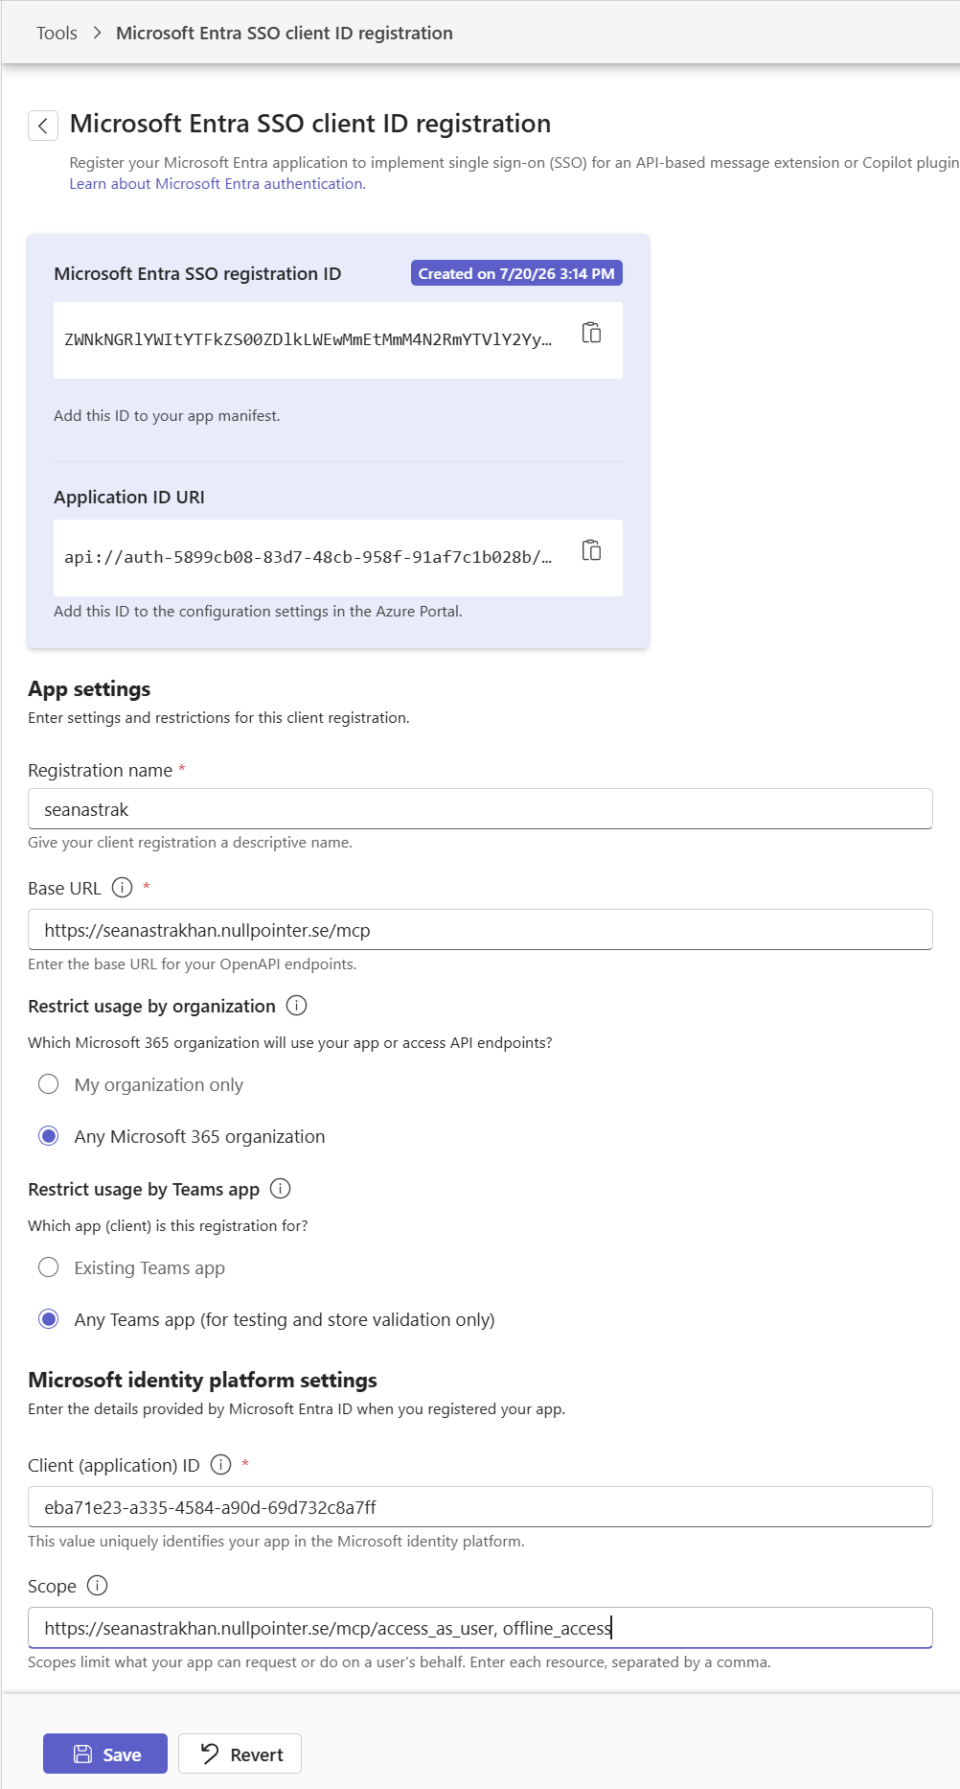This screenshot has height=1789, width=960.
Task: Show info for Restrict usage by Teams app
Action: [x=280, y=1189]
